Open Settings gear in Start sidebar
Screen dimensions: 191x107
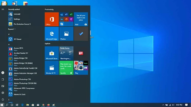(3, 93)
